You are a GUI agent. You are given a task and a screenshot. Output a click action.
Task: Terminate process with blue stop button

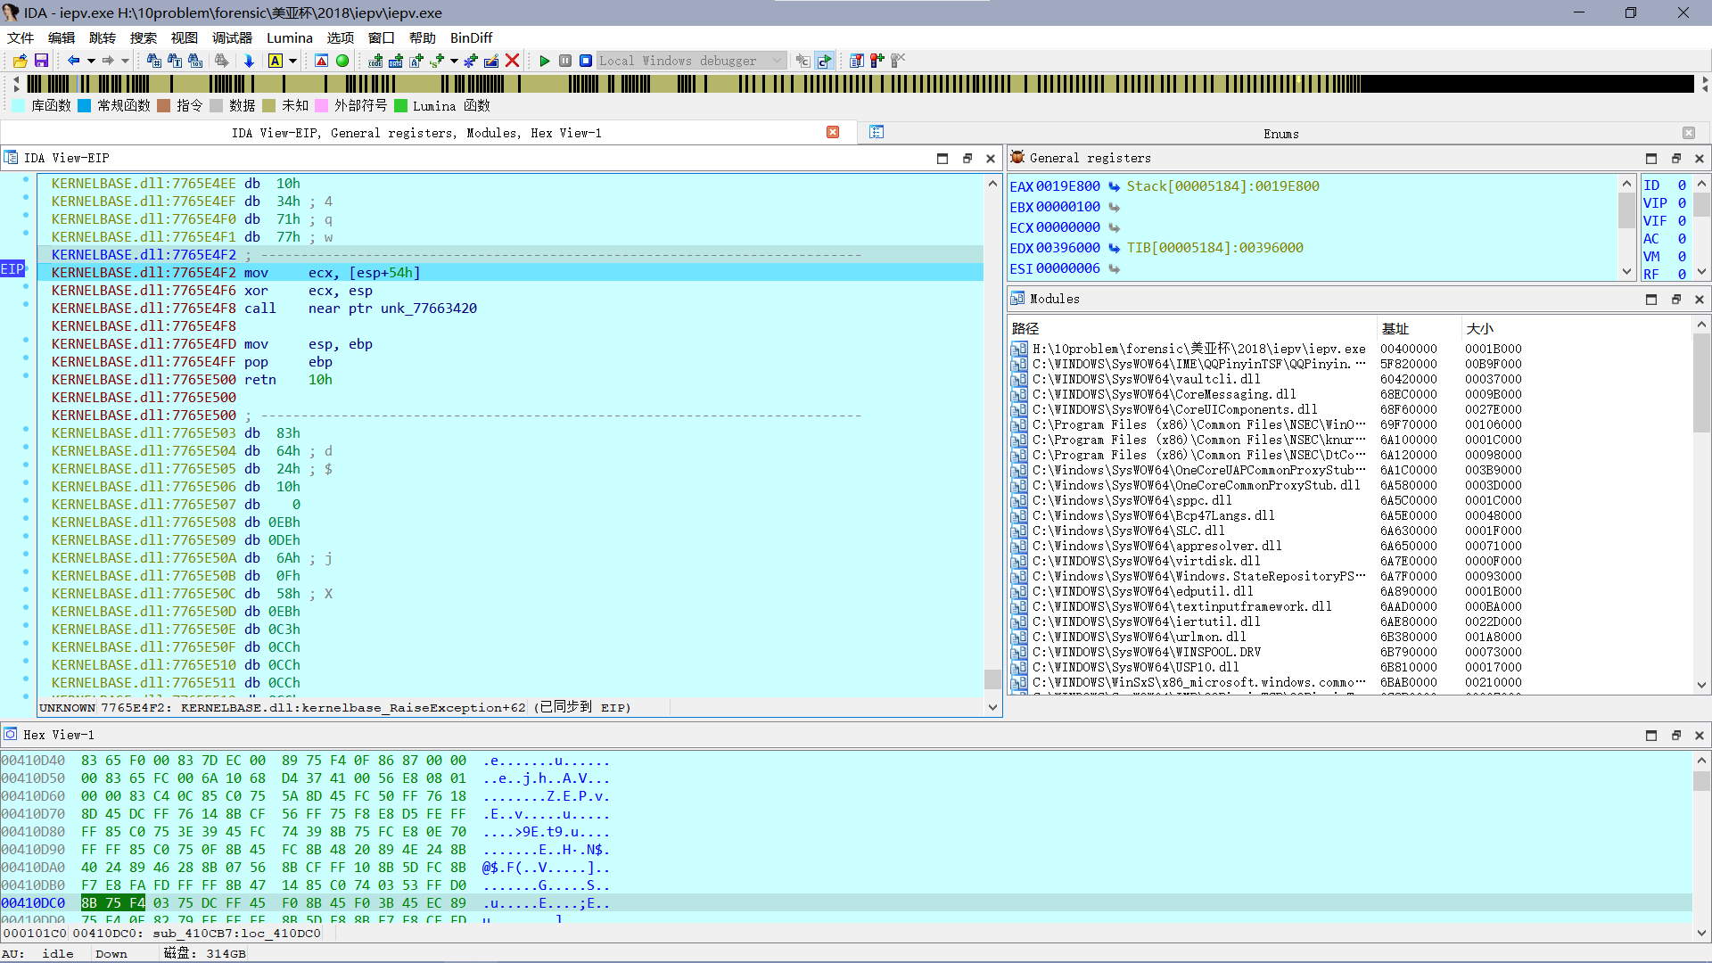click(x=586, y=61)
